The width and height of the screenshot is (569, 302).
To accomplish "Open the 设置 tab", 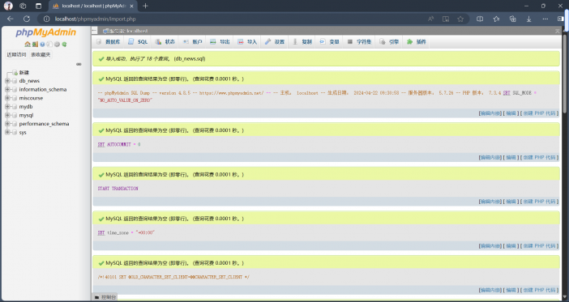I will click(275, 42).
